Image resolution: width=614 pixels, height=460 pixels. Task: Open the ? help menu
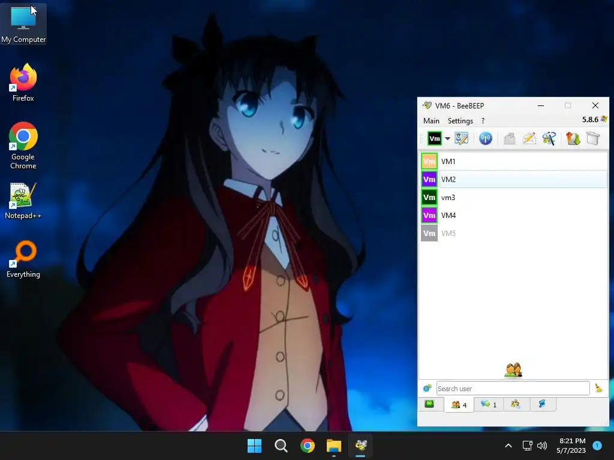(x=483, y=121)
